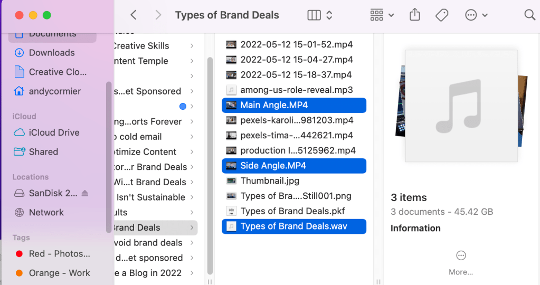Screen dimensions: 540x285
Task: Click the sidebar vertical scrollbar
Action: (x=109, y=158)
